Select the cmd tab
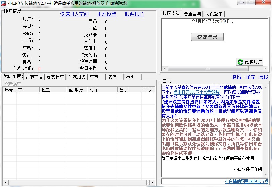Screen dimensions: 272x187 (x=130, y=77)
